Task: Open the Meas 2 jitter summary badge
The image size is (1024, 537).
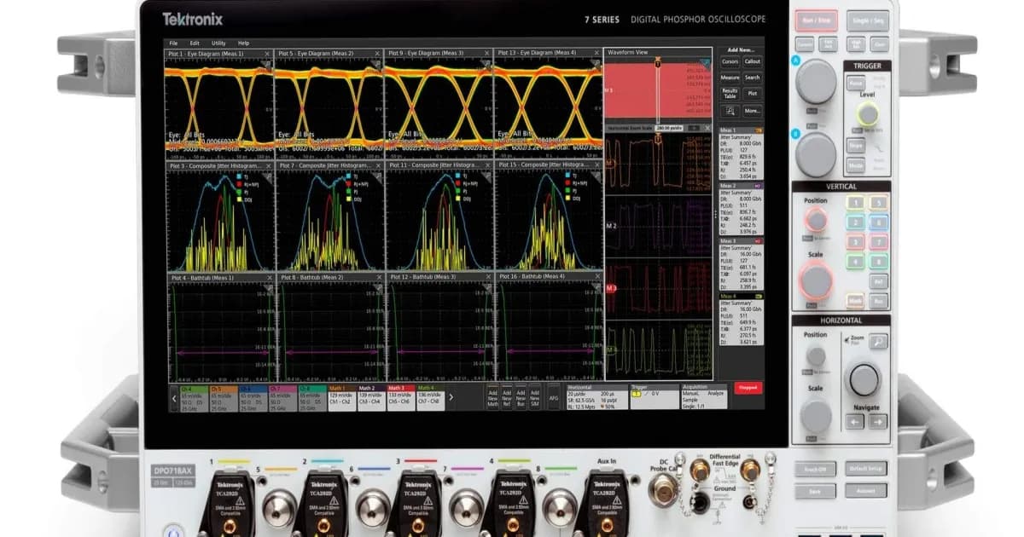Action: (x=740, y=207)
